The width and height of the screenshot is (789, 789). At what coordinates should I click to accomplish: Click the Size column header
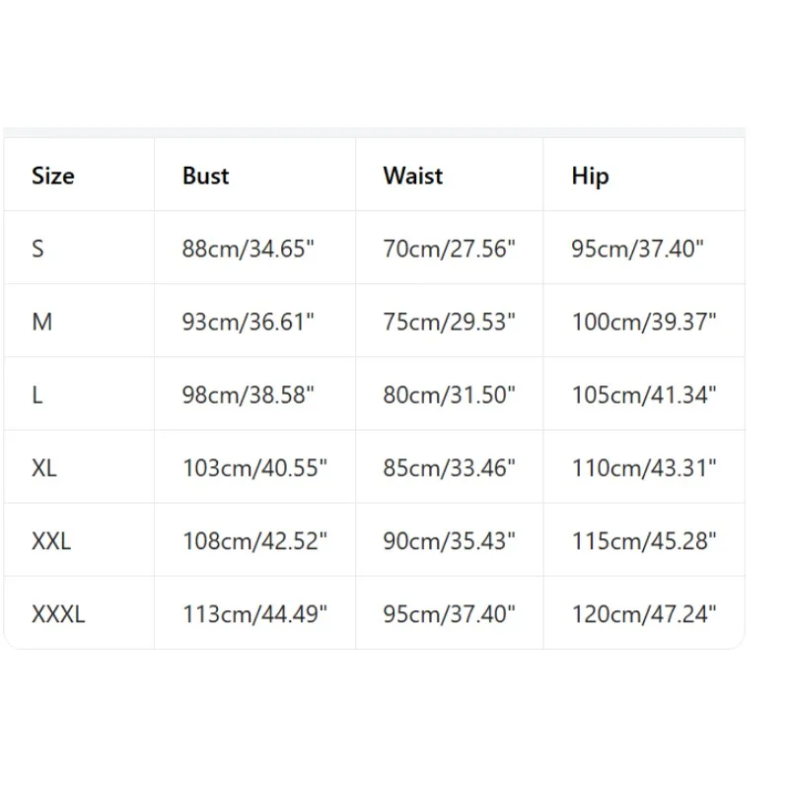click(53, 177)
